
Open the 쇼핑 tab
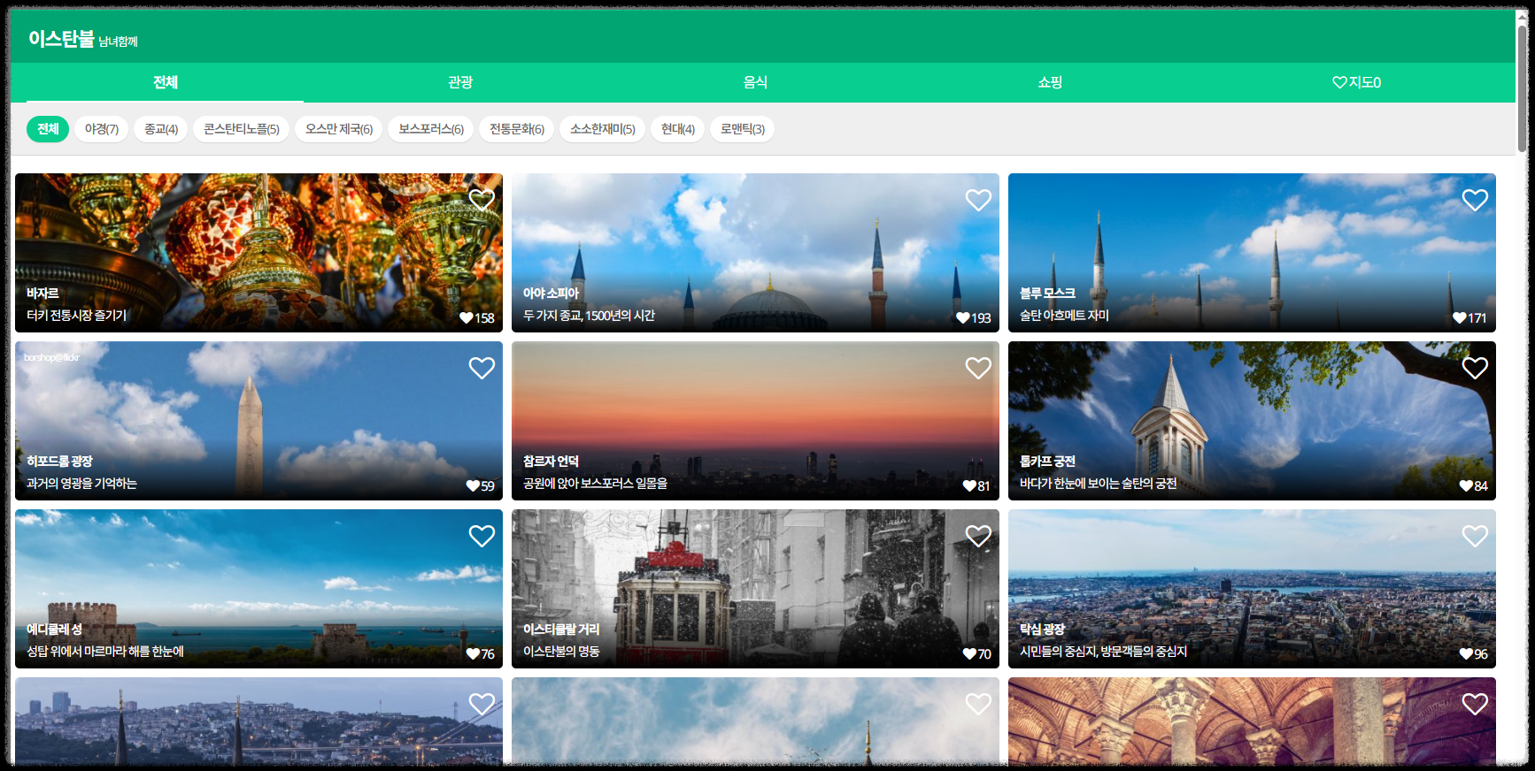click(1050, 82)
